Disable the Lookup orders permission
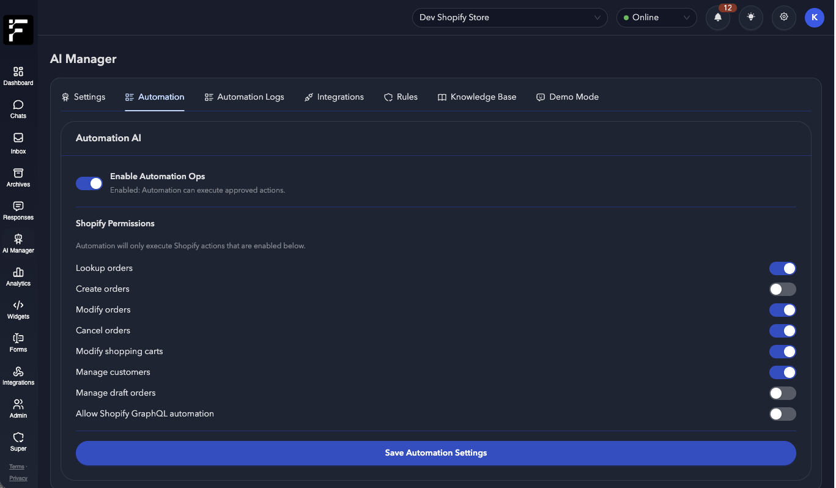The width and height of the screenshot is (836, 488). pos(783,268)
